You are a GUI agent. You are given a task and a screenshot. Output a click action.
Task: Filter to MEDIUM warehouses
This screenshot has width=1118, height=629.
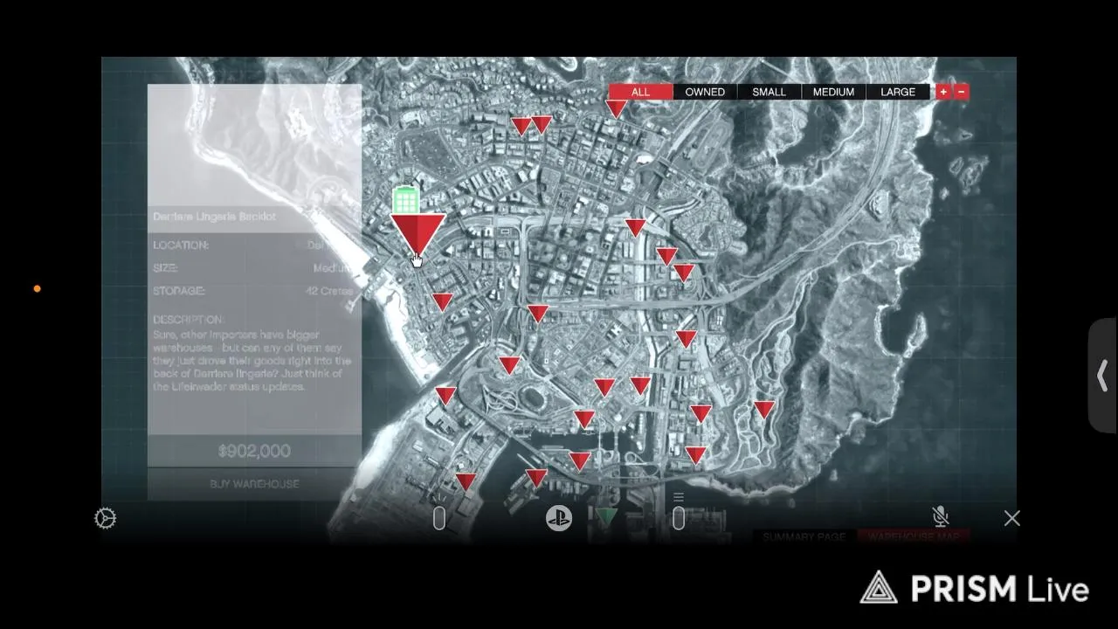coord(833,92)
